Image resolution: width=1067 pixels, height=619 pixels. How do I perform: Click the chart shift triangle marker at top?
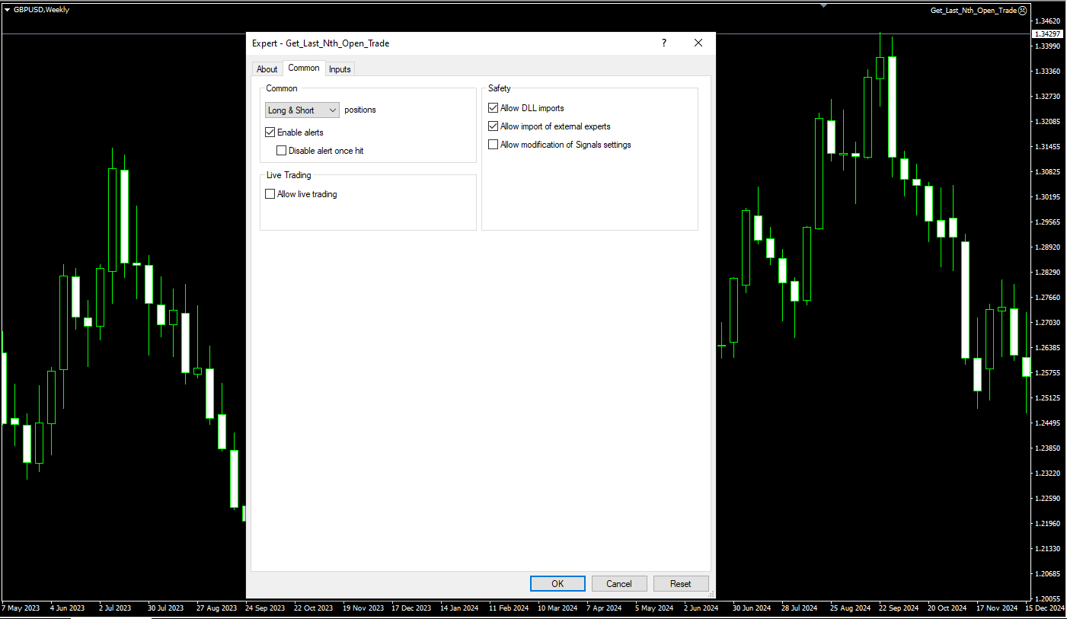pyautogui.click(x=823, y=5)
